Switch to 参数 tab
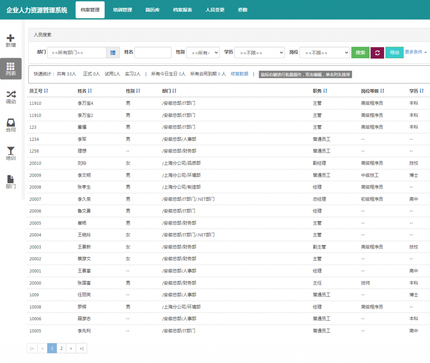 (242, 10)
